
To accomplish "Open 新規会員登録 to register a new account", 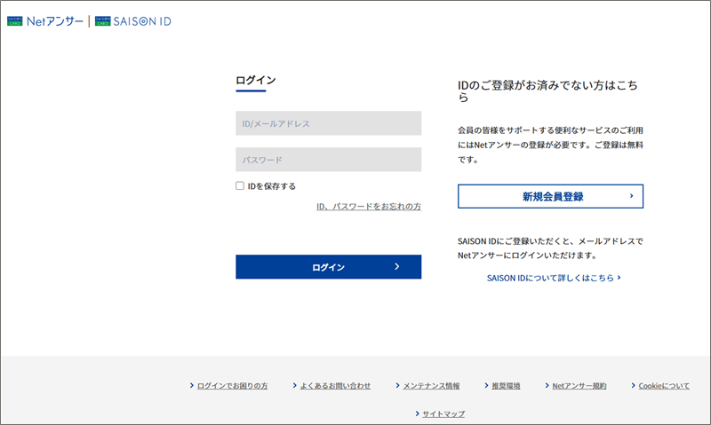I will click(x=550, y=196).
